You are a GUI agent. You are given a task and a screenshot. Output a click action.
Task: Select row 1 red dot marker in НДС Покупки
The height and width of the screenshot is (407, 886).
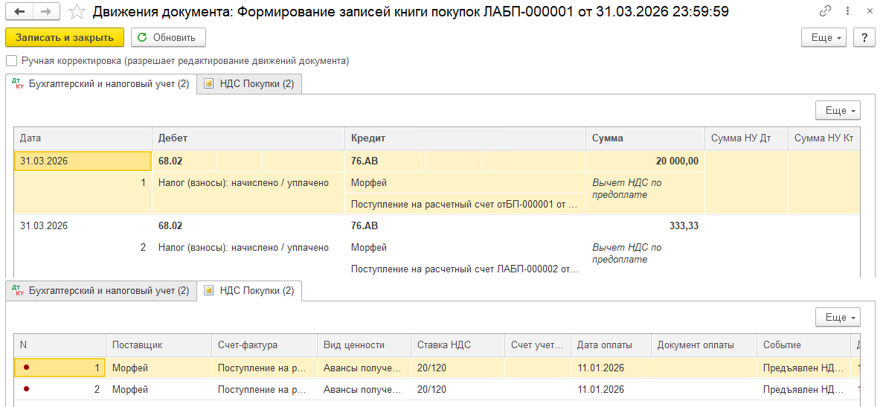click(26, 368)
